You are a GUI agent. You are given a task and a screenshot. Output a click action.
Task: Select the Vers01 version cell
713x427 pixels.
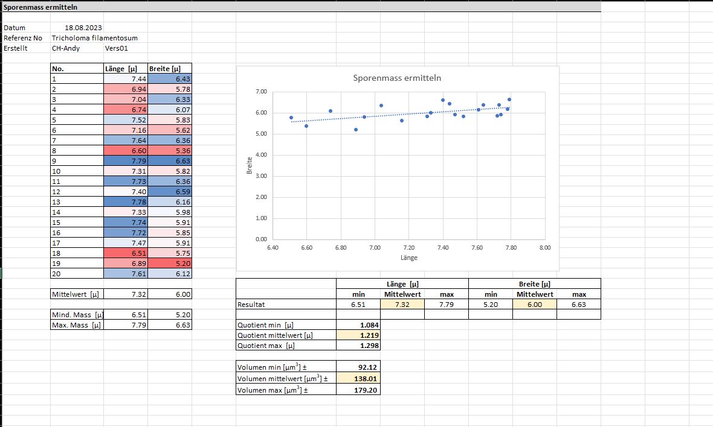coord(117,48)
